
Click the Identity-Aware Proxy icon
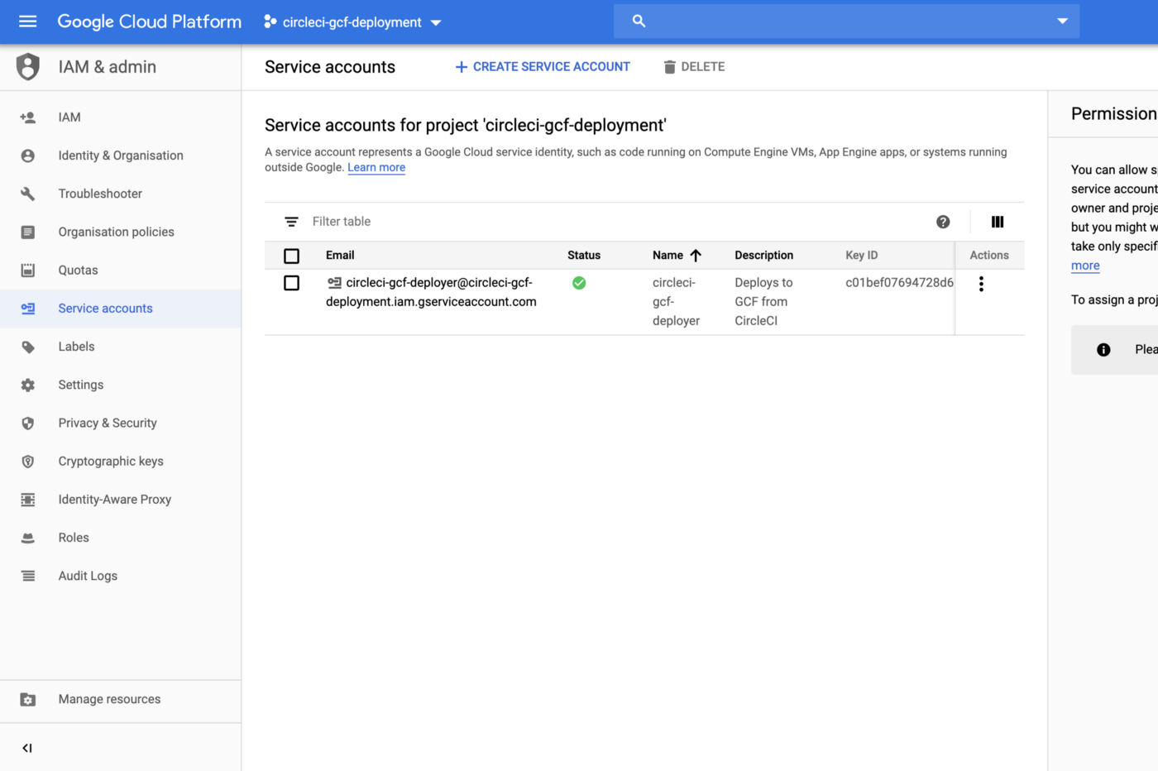[28, 500]
